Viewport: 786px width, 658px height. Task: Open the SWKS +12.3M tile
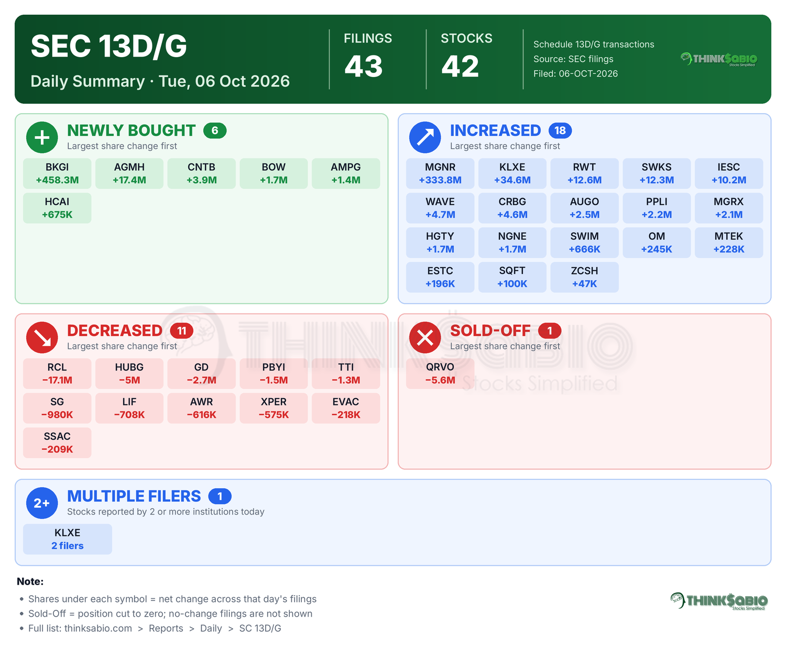tap(657, 173)
